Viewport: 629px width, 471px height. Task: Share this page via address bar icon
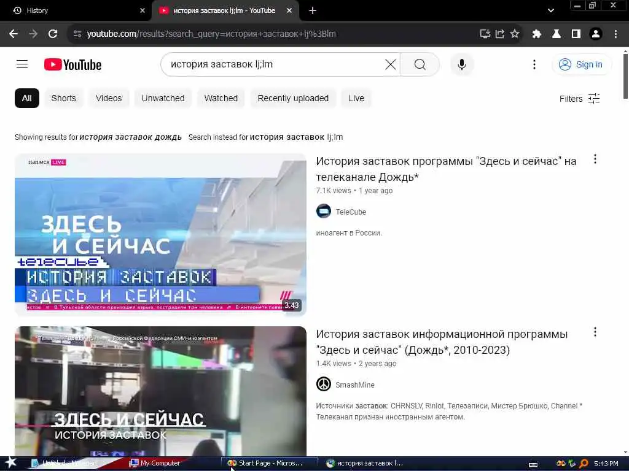coord(500,34)
